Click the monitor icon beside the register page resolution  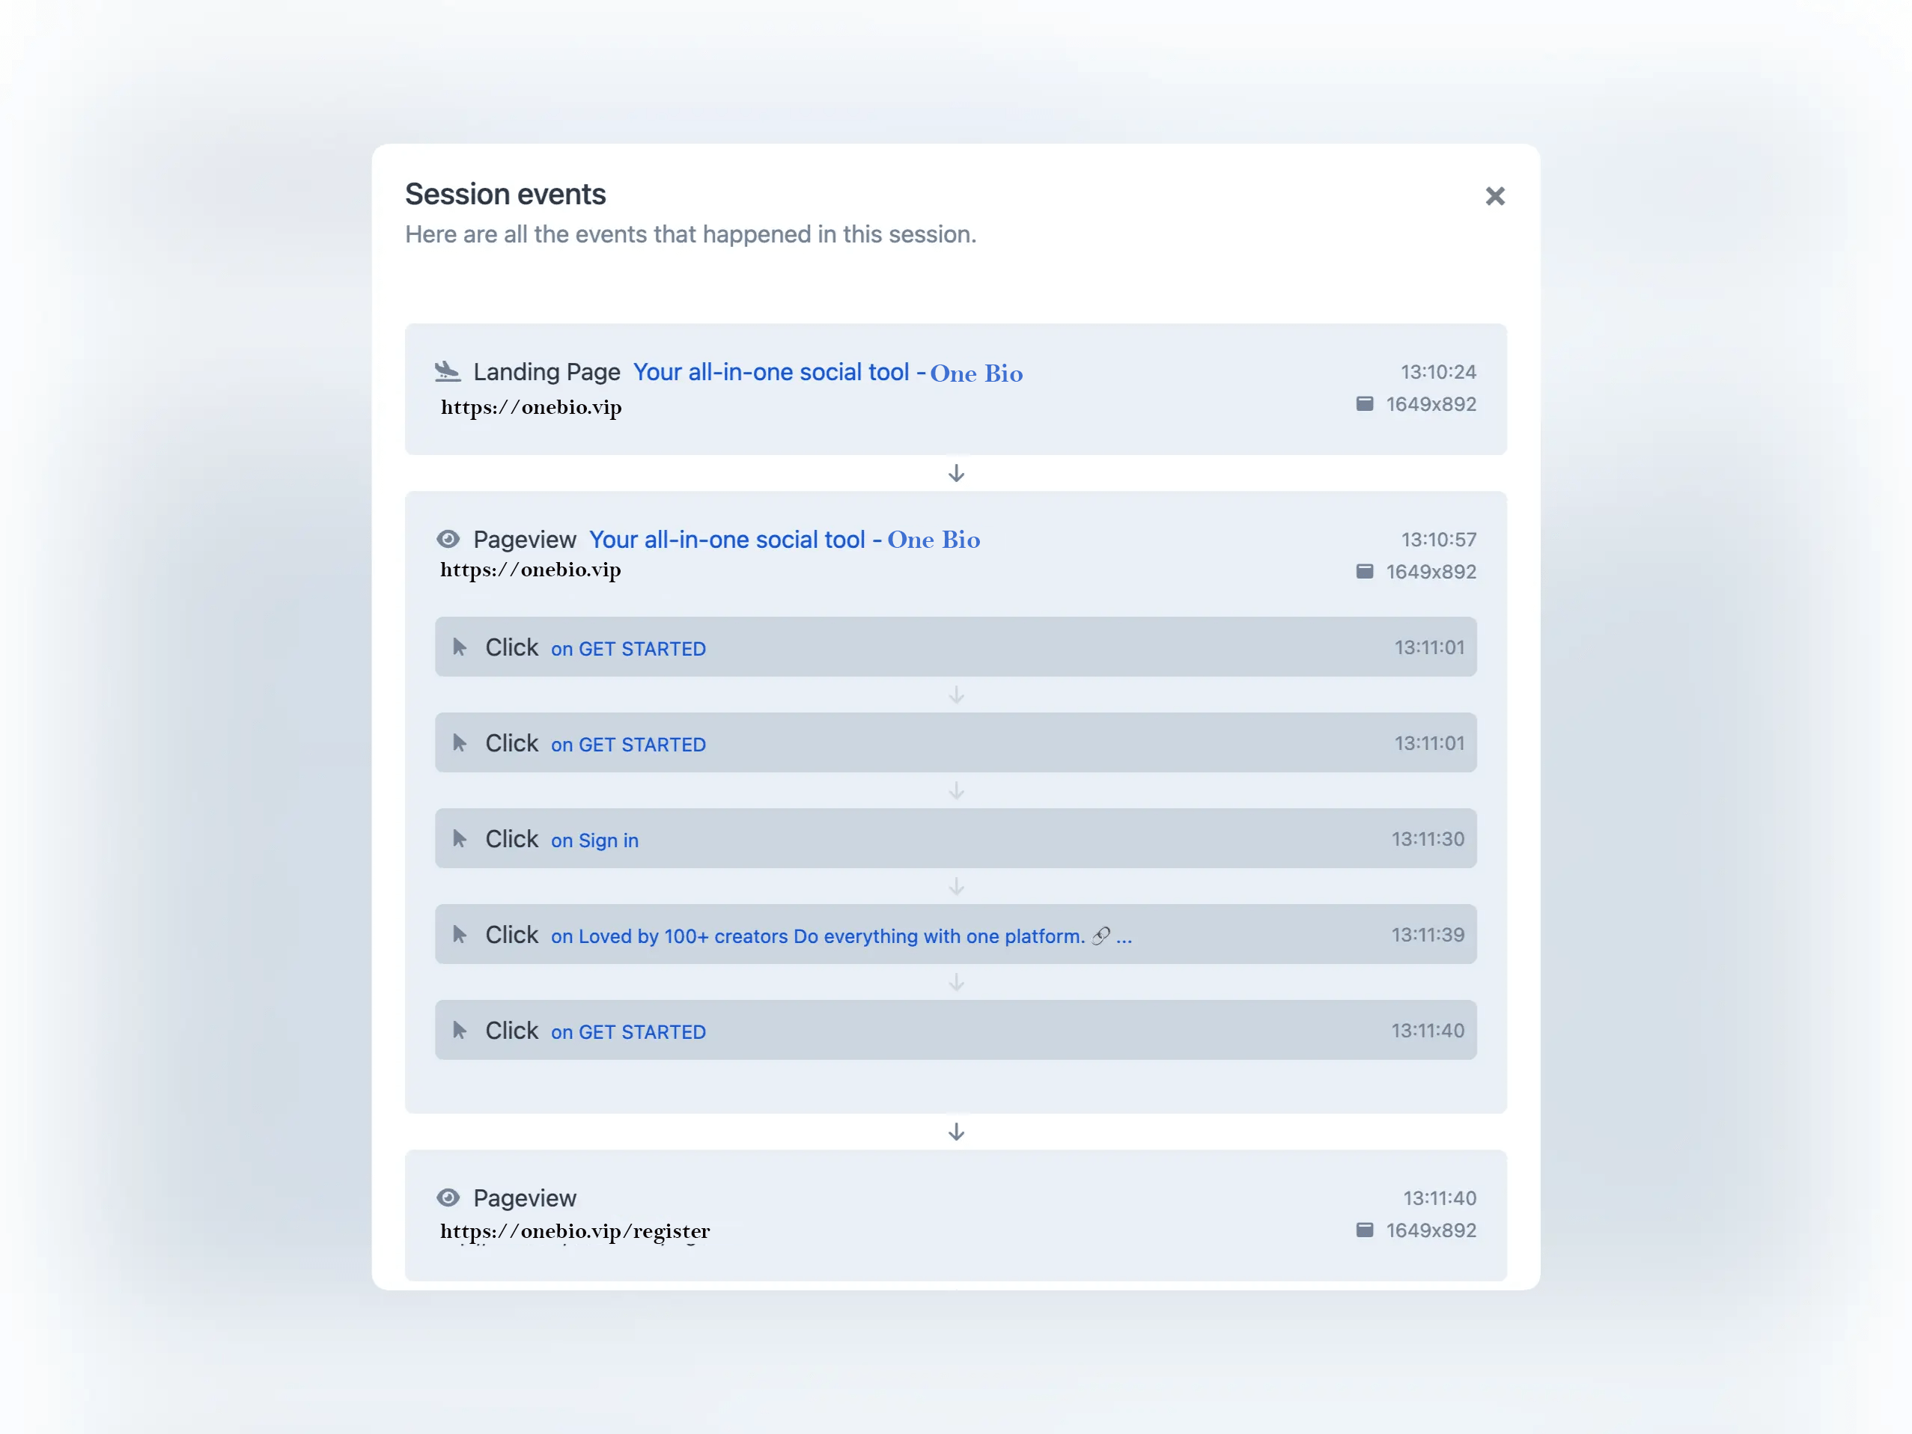[1364, 1229]
